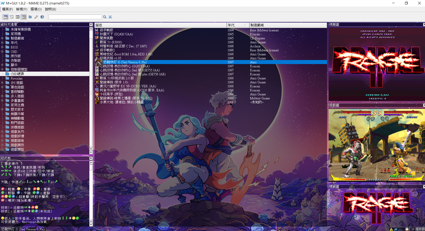The width and height of the screenshot is (425, 231).
Task: Click icon of the (GE756 JAB) row
Action: click(97, 74)
